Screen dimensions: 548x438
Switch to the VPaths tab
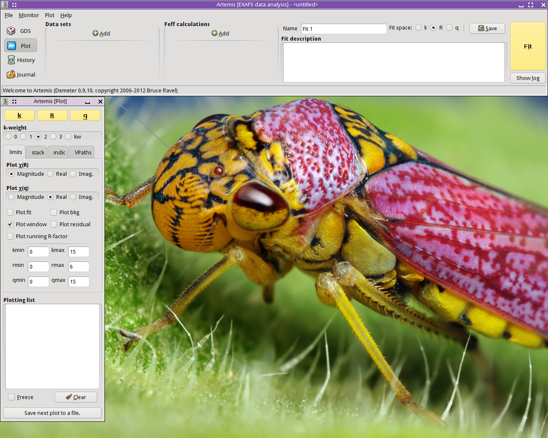[83, 153]
